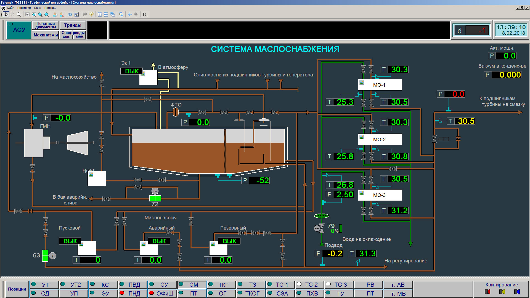
Task: Switch to ОФиШ screen
Action: point(162,293)
